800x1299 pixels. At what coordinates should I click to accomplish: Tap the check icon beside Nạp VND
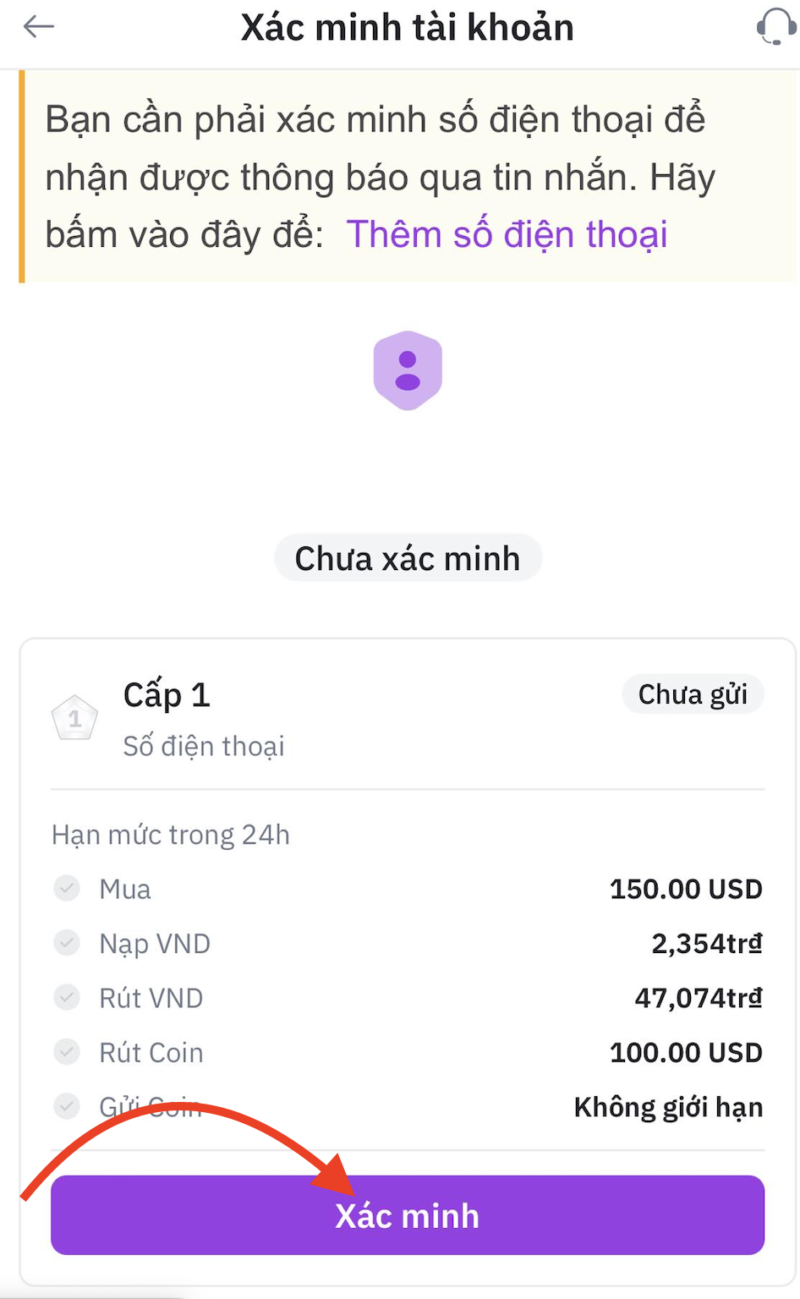tap(67, 942)
